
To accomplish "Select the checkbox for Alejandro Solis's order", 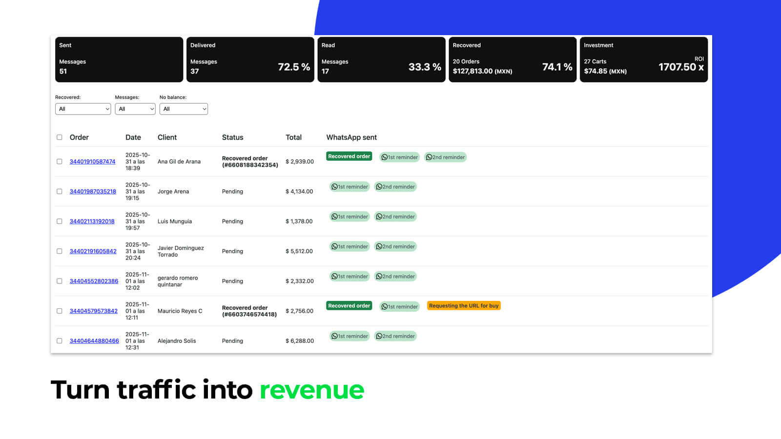I will 60,341.
